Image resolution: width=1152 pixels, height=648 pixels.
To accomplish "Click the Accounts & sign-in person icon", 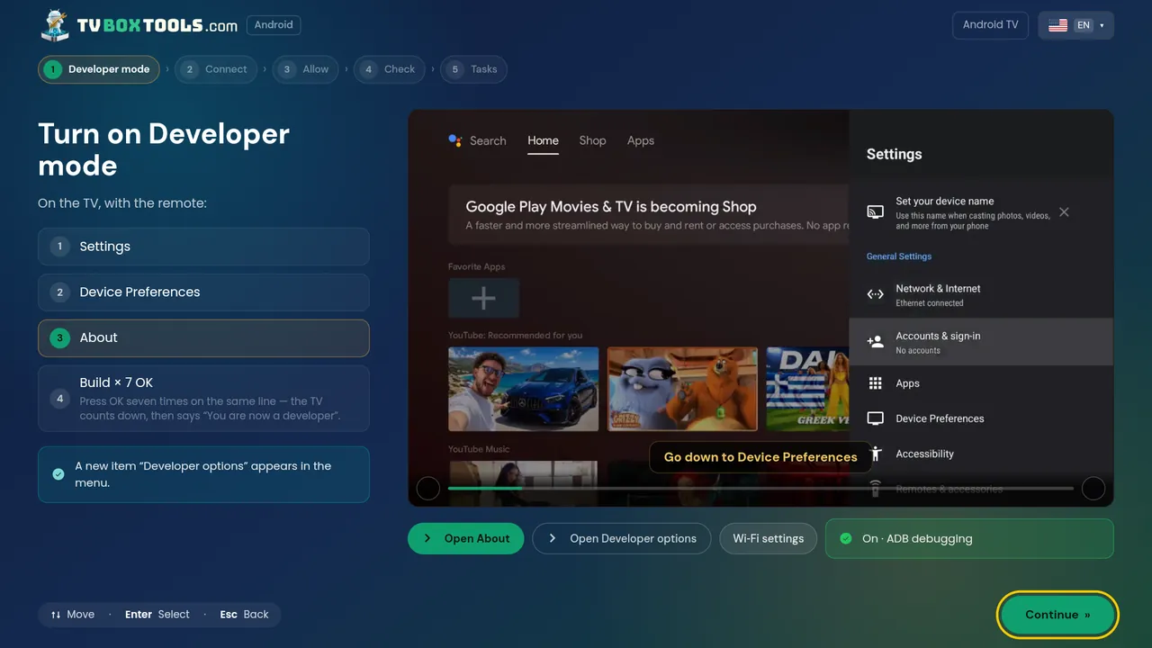I will click(x=875, y=342).
